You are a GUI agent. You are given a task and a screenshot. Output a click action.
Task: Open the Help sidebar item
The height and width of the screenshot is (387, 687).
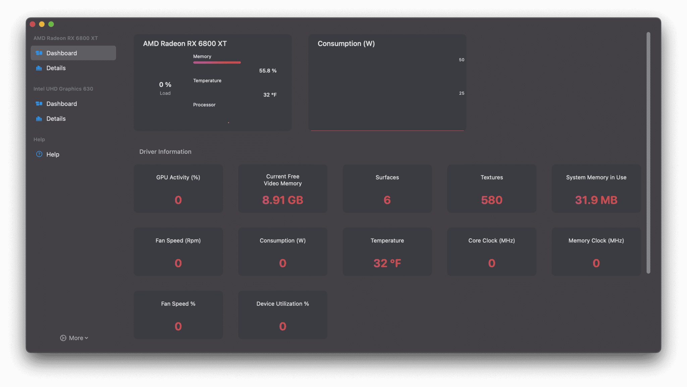(53, 154)
